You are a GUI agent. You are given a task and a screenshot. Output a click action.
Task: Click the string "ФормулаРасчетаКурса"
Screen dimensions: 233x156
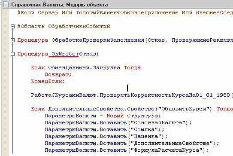click(166, 150)
